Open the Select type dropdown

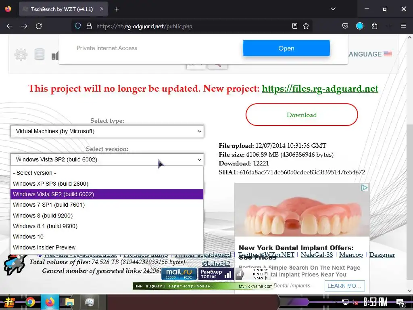[x=107, y=131]
